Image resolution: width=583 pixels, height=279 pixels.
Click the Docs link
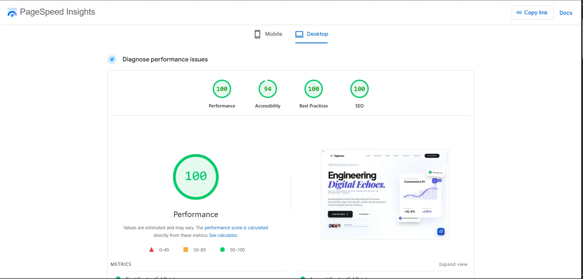point(566,13)
